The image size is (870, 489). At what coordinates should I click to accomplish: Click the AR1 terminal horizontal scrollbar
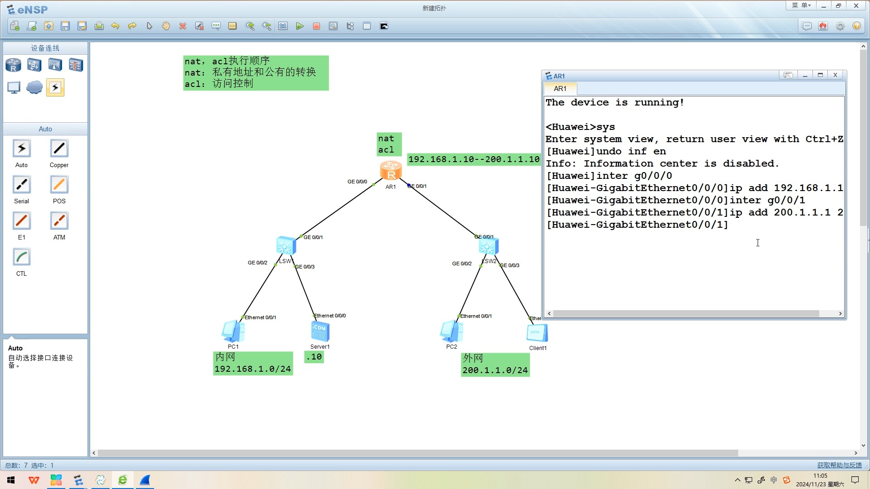click(686, 313)
